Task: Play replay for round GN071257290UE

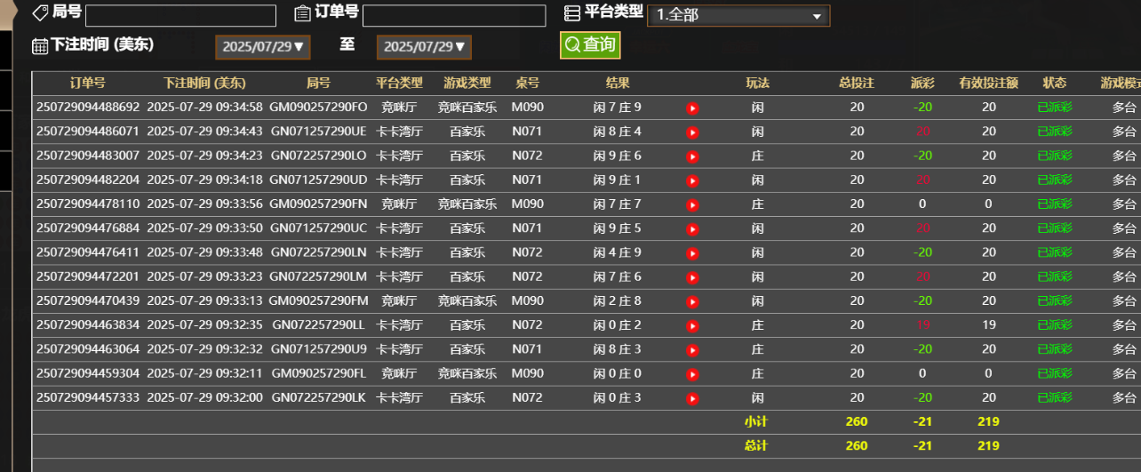Action: click(692, 132)
